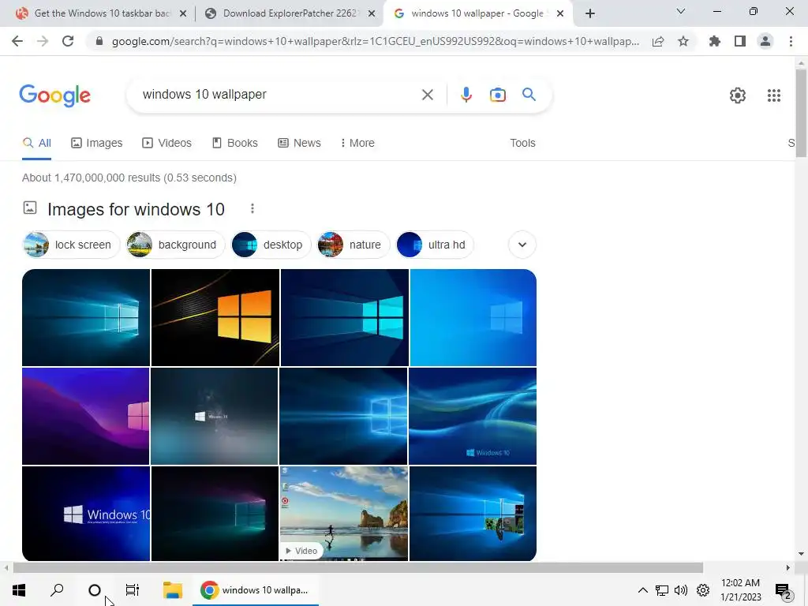Open a new browser tab
The width and height of the screenshot is (808, 606).
point(590,13)
